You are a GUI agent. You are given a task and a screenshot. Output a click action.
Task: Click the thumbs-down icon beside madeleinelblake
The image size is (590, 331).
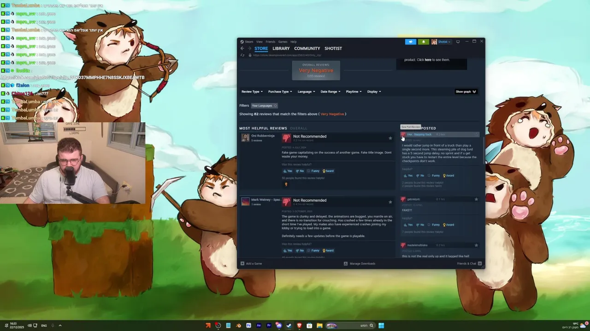click(x=403, y=245)
